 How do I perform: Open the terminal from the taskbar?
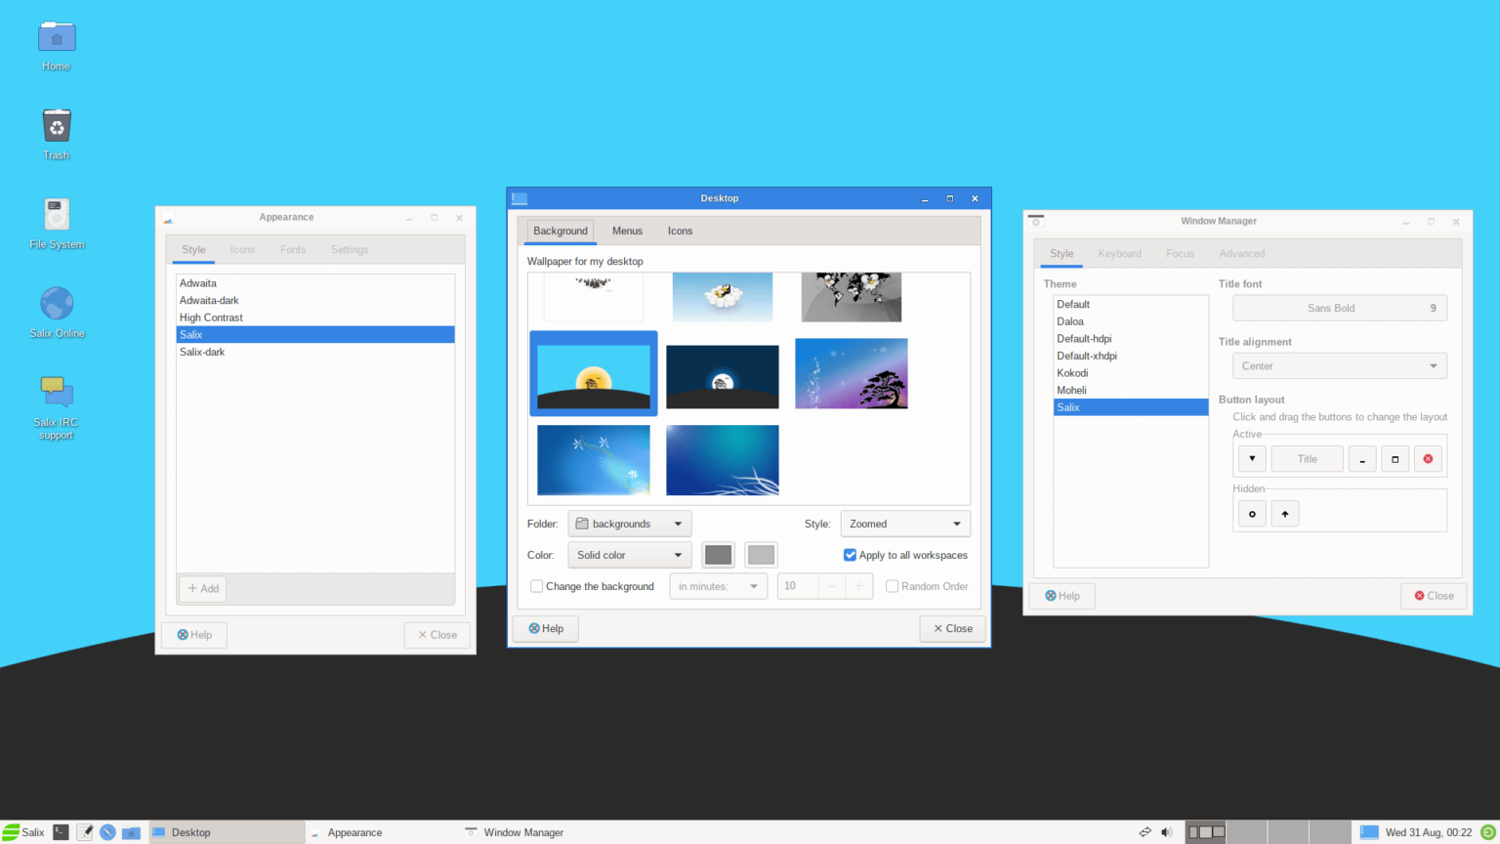coord(61,832)
